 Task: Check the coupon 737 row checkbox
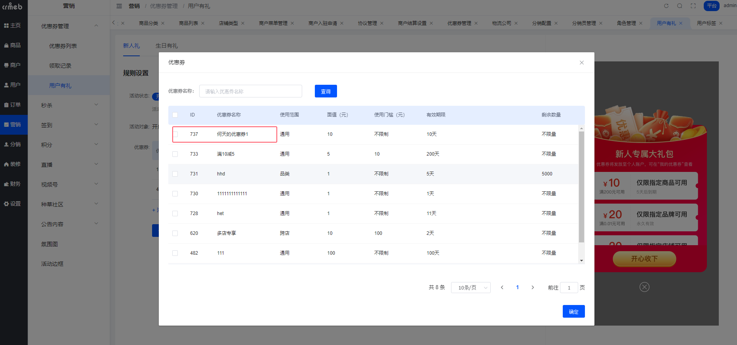(x=175, y=134)
